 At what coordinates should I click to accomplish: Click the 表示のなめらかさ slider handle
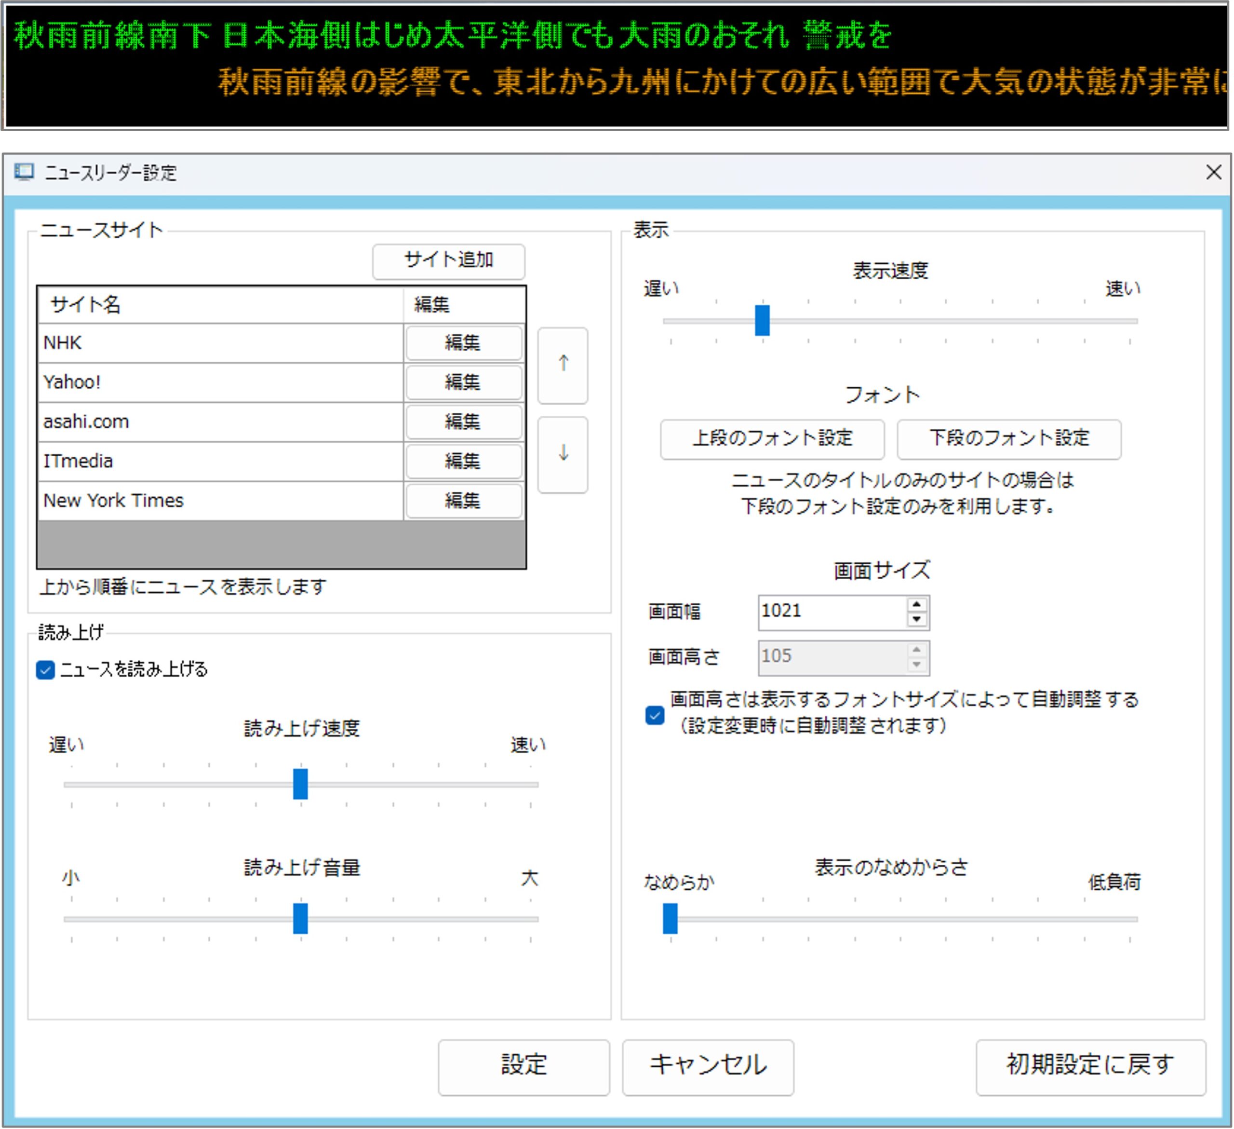point(670,918)
